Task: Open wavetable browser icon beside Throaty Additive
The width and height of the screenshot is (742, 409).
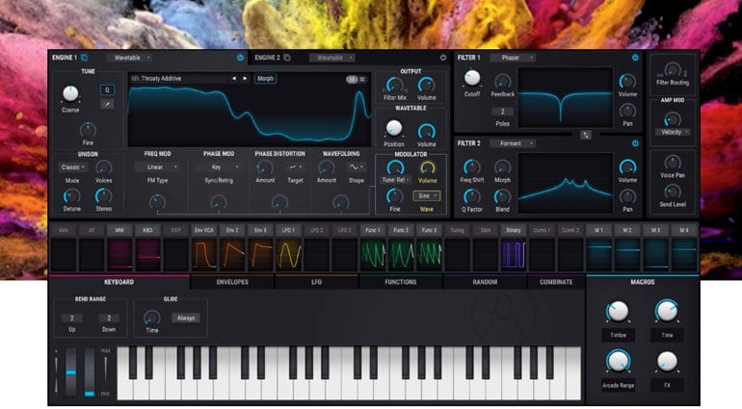Action: click(x=135, y=79)
